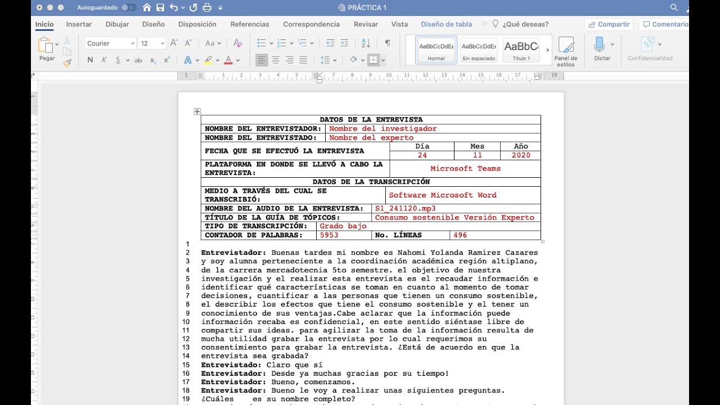The width and height of the screenshot is (720, 405).
Task: Switch to the Insertar tab
Action: point(79,24)
